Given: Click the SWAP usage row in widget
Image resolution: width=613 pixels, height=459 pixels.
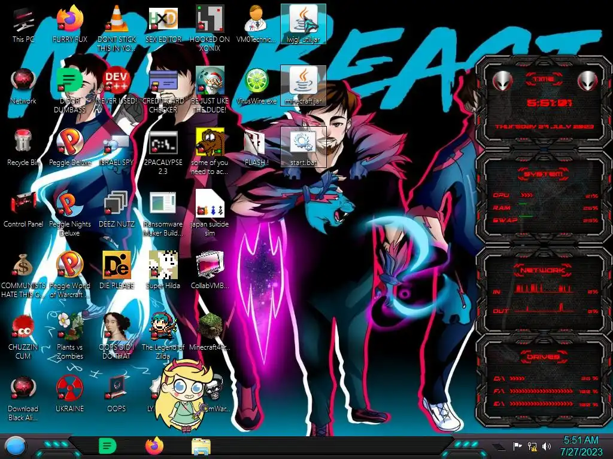Looking at the screenshot, I should 546,220.
